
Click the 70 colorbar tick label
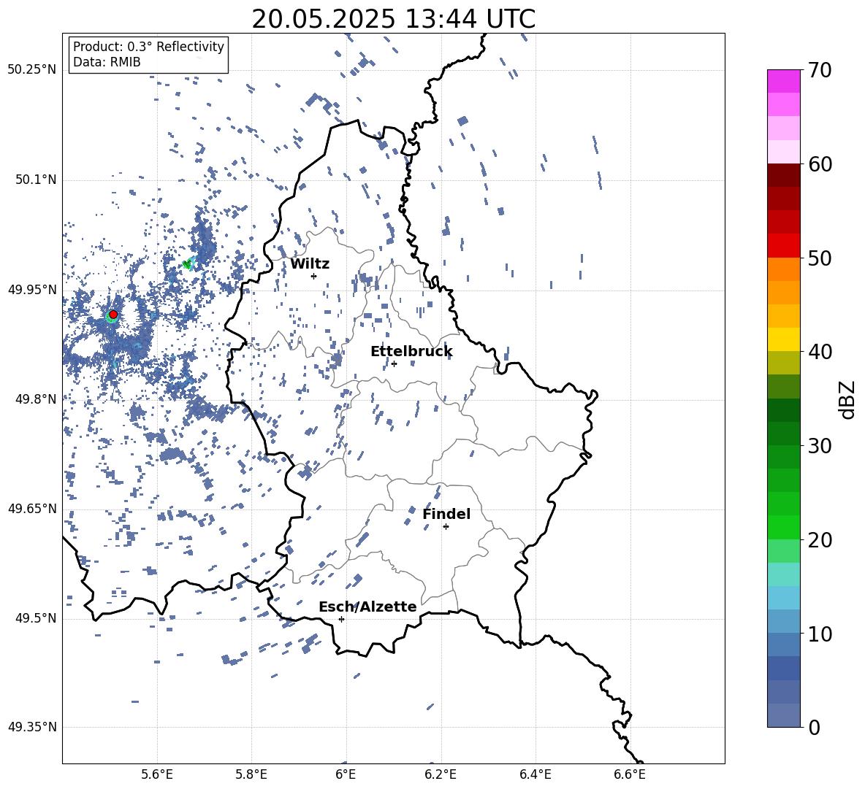tap(820, 71)
